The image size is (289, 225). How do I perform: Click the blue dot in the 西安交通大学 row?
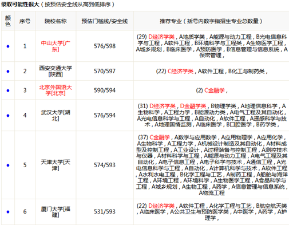coord(8,72)
